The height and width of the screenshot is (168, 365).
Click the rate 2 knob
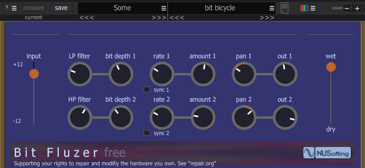[x=162, y=117]
